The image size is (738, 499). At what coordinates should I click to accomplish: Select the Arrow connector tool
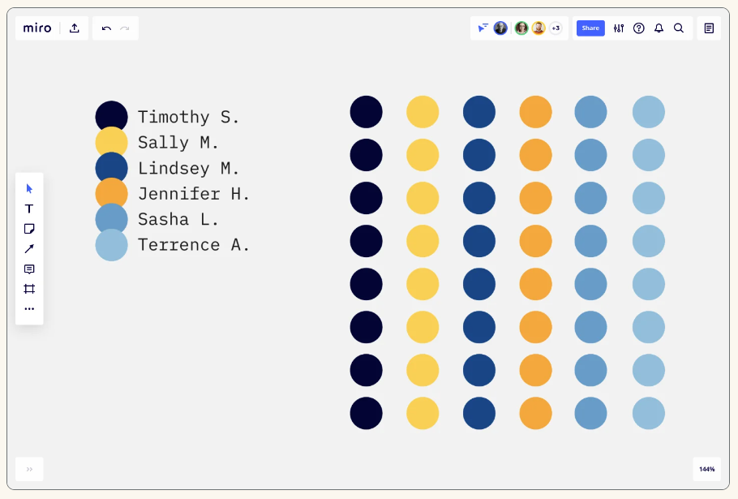(x=29, y=248)
